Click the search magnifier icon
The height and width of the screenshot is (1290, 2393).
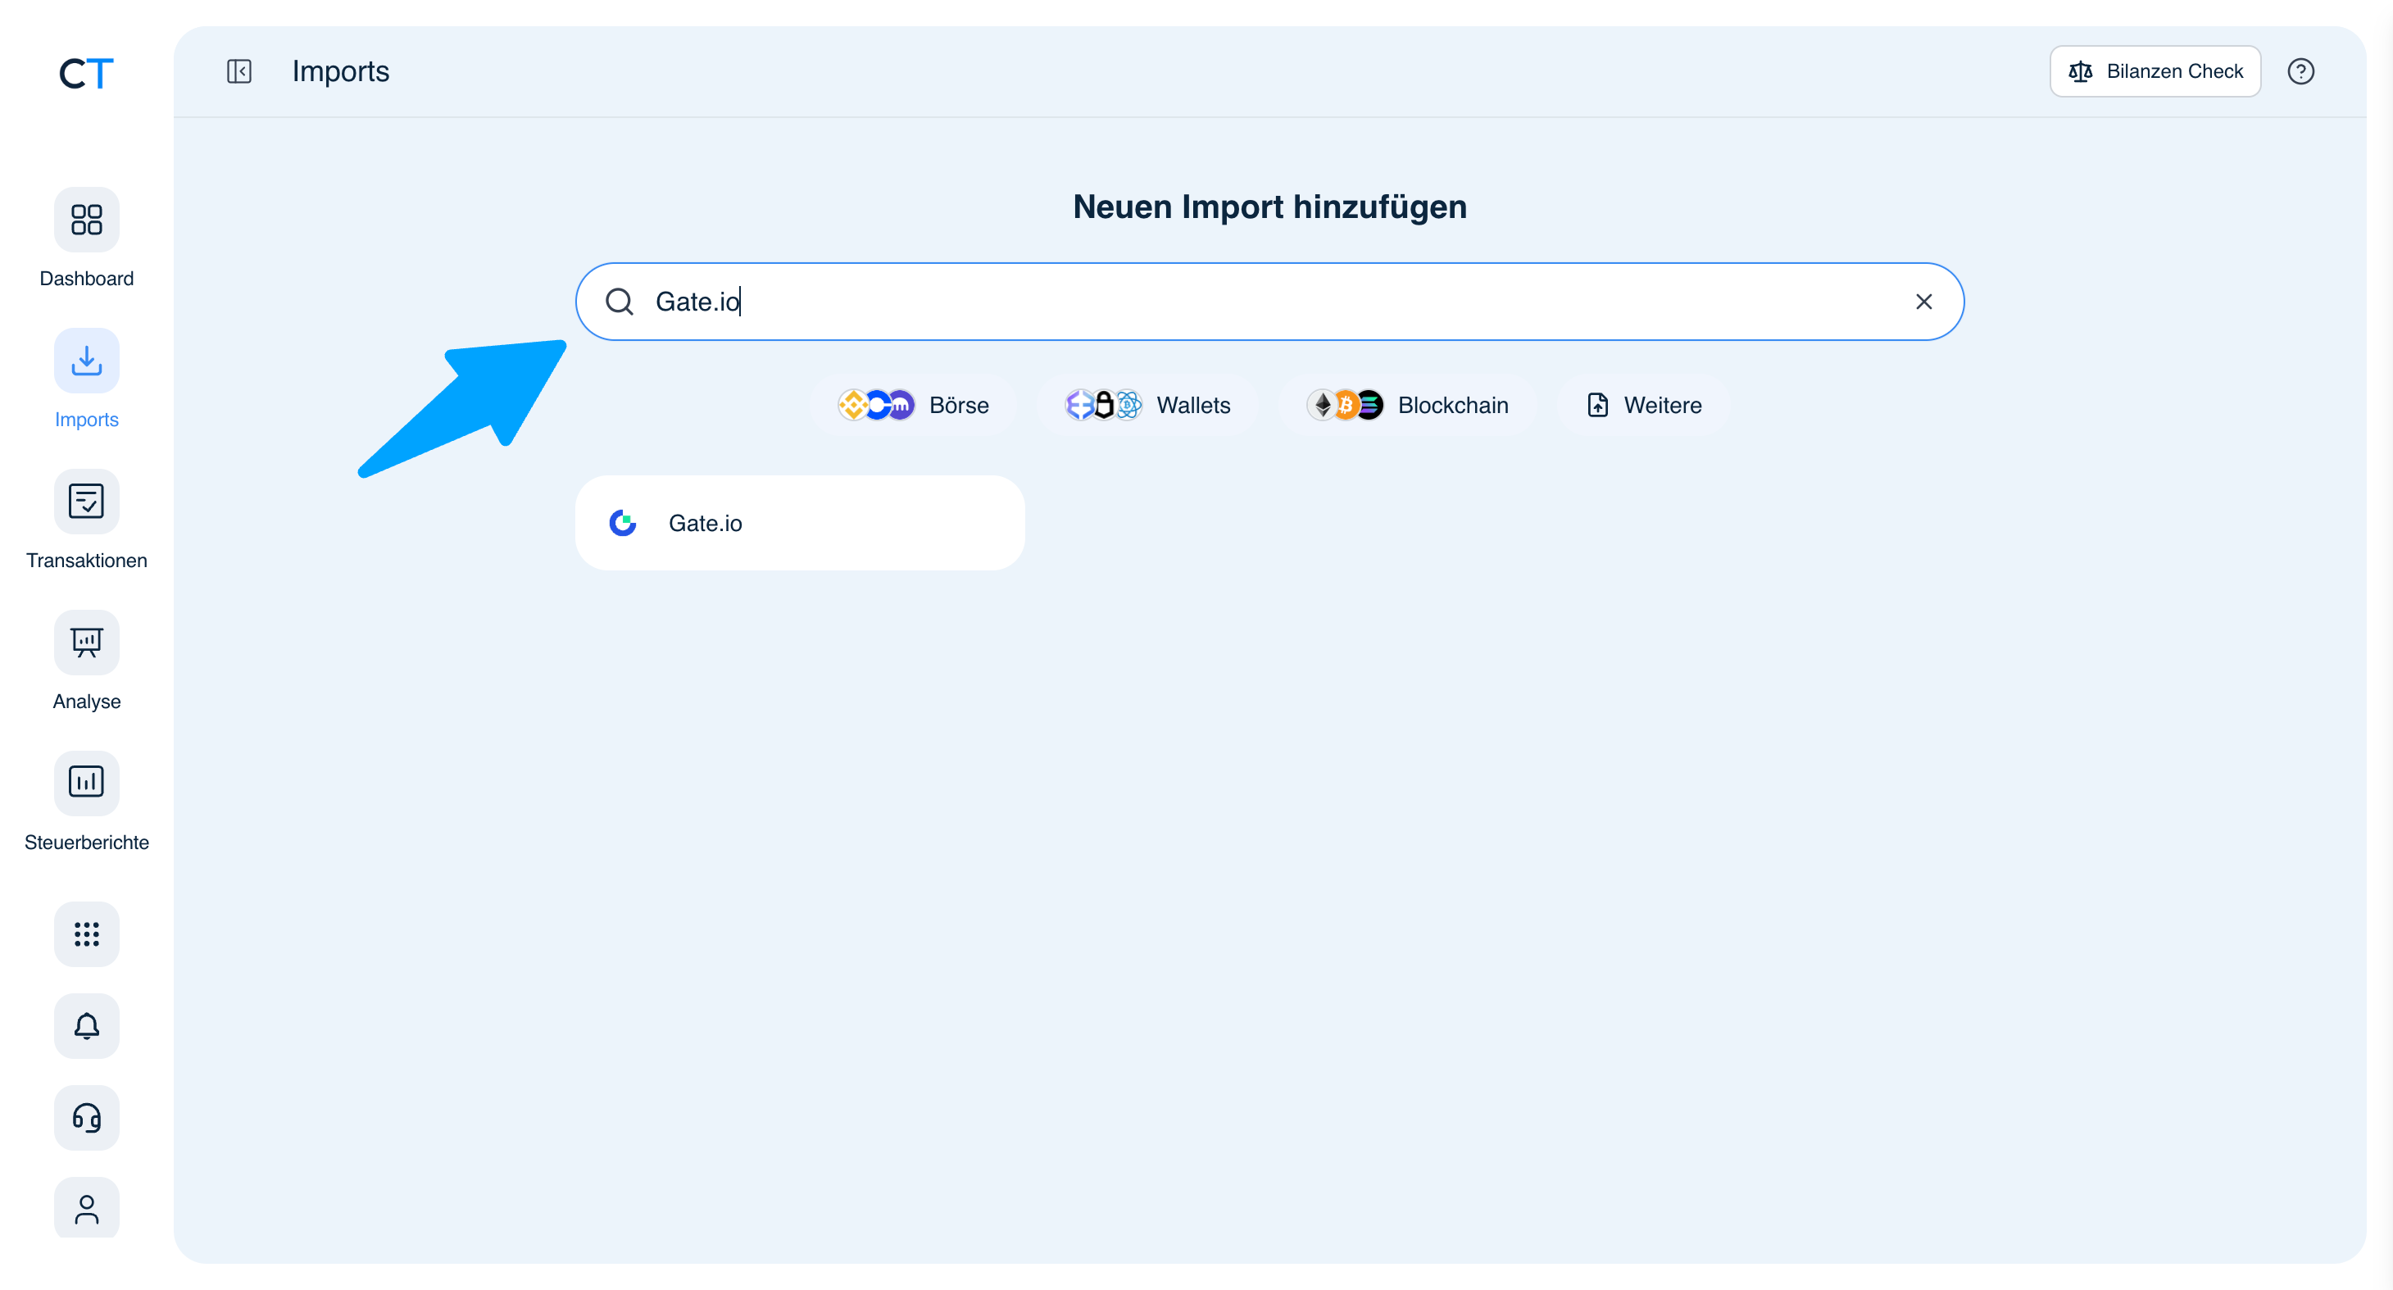(620, 302)
